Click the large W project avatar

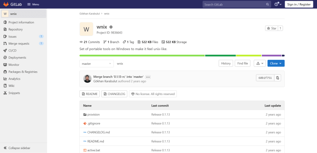tap(86, 29)
